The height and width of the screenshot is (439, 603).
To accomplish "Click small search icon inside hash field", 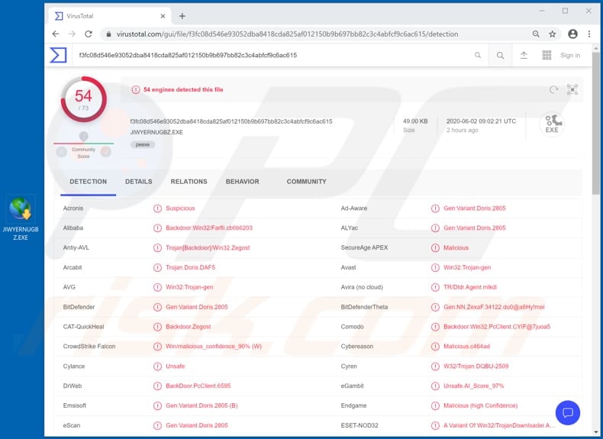I will click(478, 55).
